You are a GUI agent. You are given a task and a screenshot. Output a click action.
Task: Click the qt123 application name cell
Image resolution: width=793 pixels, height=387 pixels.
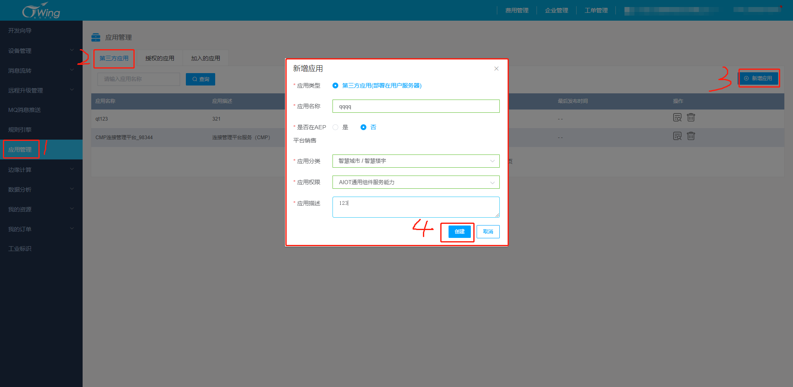point(102,119)
